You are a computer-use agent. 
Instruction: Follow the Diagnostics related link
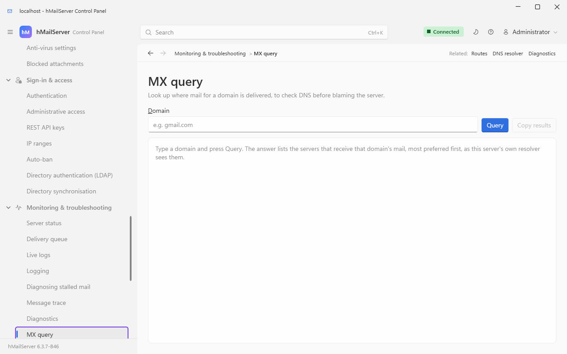click(542, 53)
